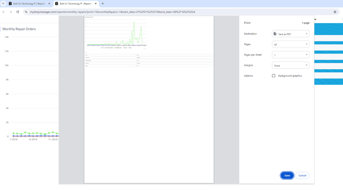The height and width of the screenshot is (190, 343).
Task: Click the 1/2019 x-axis label
Action: [13, 139]
